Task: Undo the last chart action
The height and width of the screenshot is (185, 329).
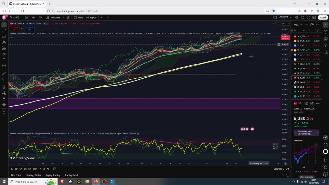Action: click(x=102, y=17)
